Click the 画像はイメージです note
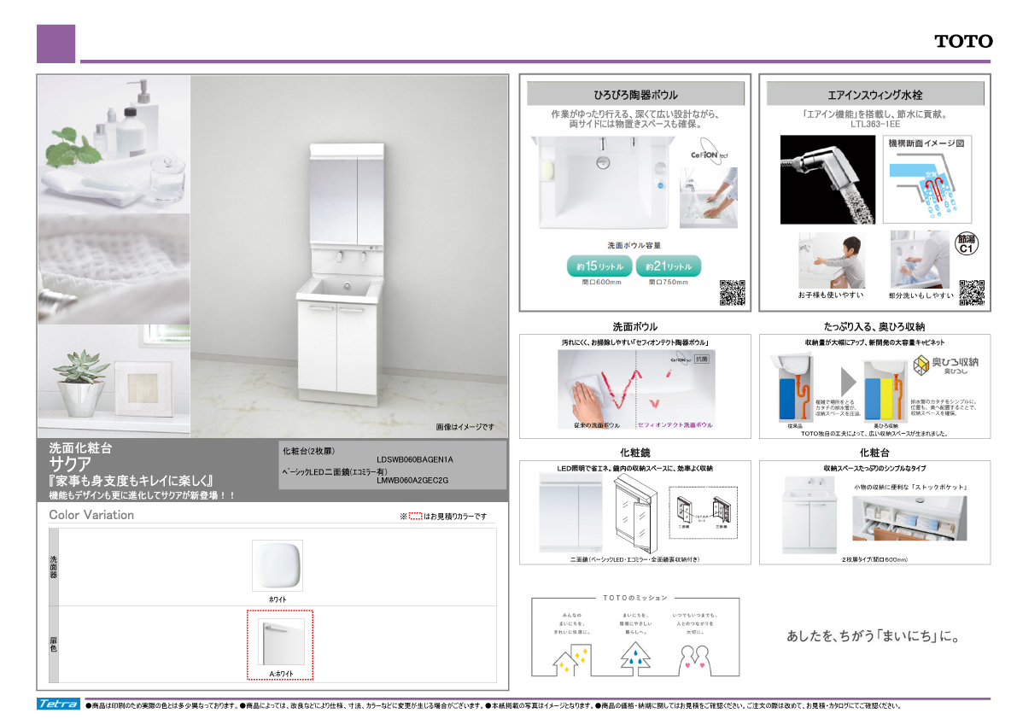1017x719 pixels. (x=465, y=427)
